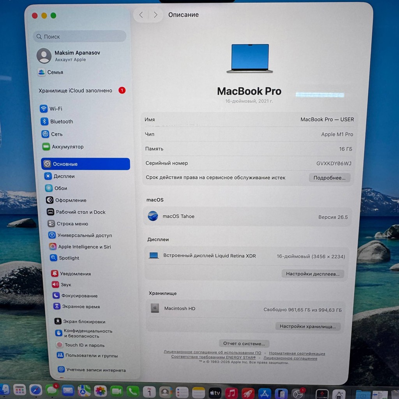Open Apple Intelligence и Siri settings
399x399 pixels.
click(x=80, y=247)
